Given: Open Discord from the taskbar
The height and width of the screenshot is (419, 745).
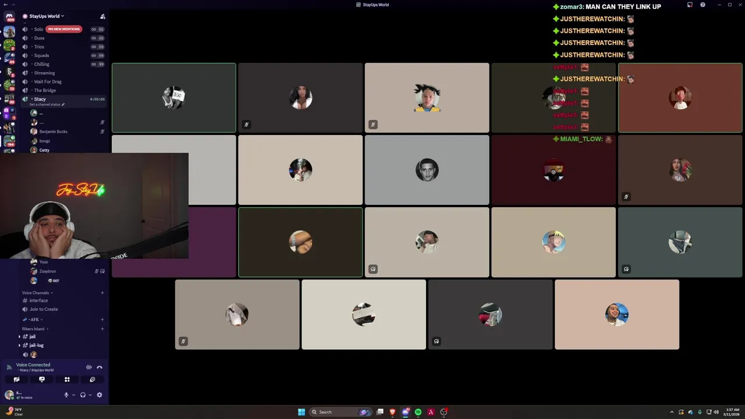Looking at the screenshot, I should pos(406,412).
